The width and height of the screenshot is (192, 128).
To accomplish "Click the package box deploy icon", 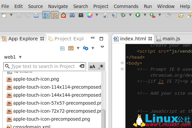I will (71, 48).
